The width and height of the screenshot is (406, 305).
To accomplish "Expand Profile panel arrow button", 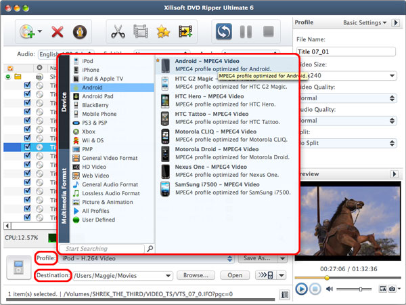I will (396, 23).
